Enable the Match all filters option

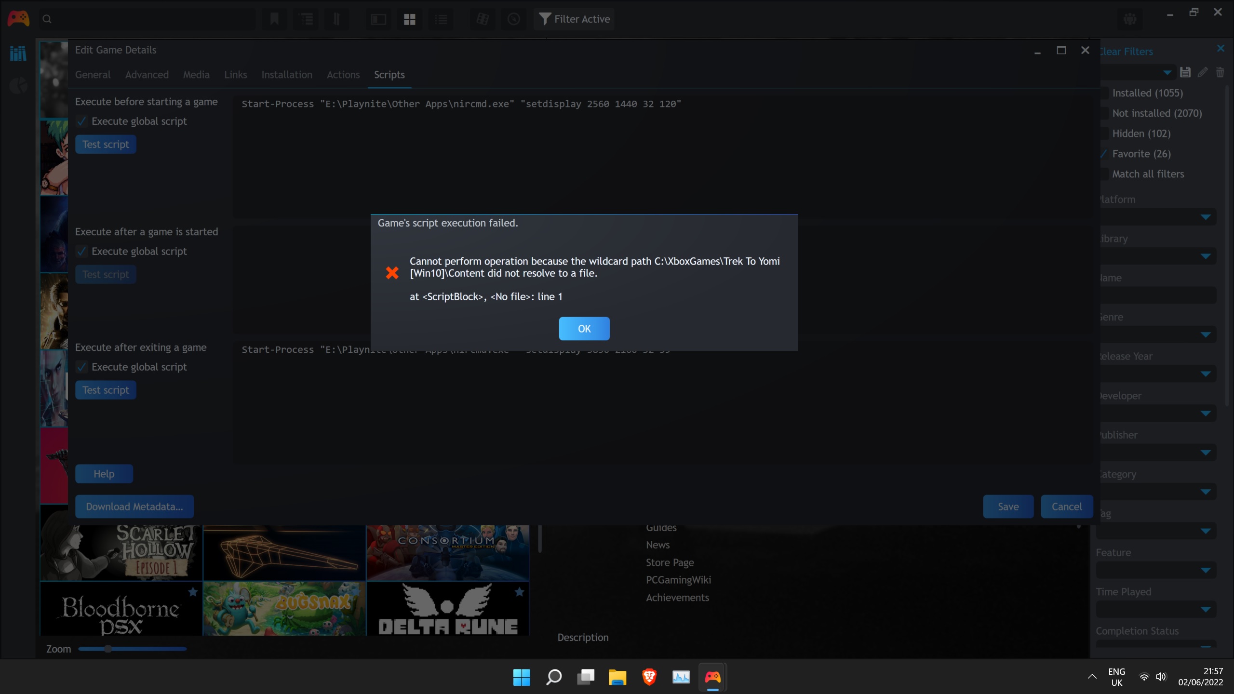pos(1103,174)
